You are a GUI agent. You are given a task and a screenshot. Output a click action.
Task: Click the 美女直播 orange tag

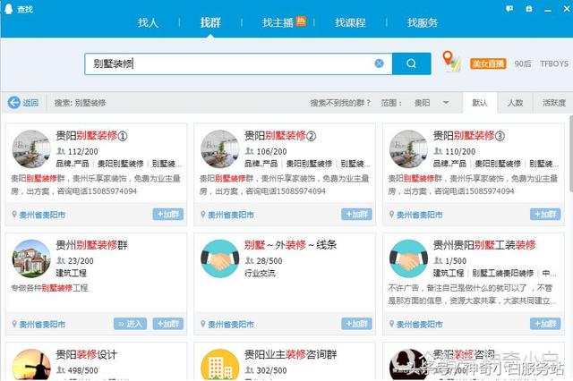pyautogui.click(x=488, y=63)
